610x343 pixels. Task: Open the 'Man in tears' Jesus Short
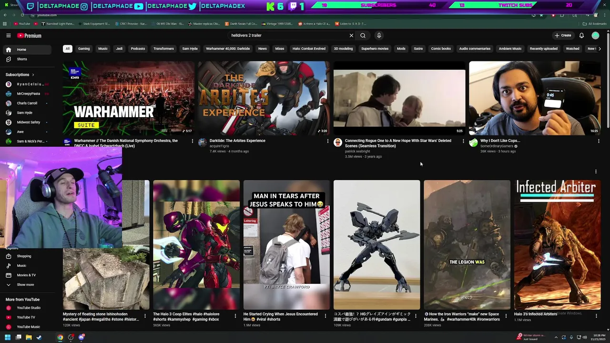[286, 245]
